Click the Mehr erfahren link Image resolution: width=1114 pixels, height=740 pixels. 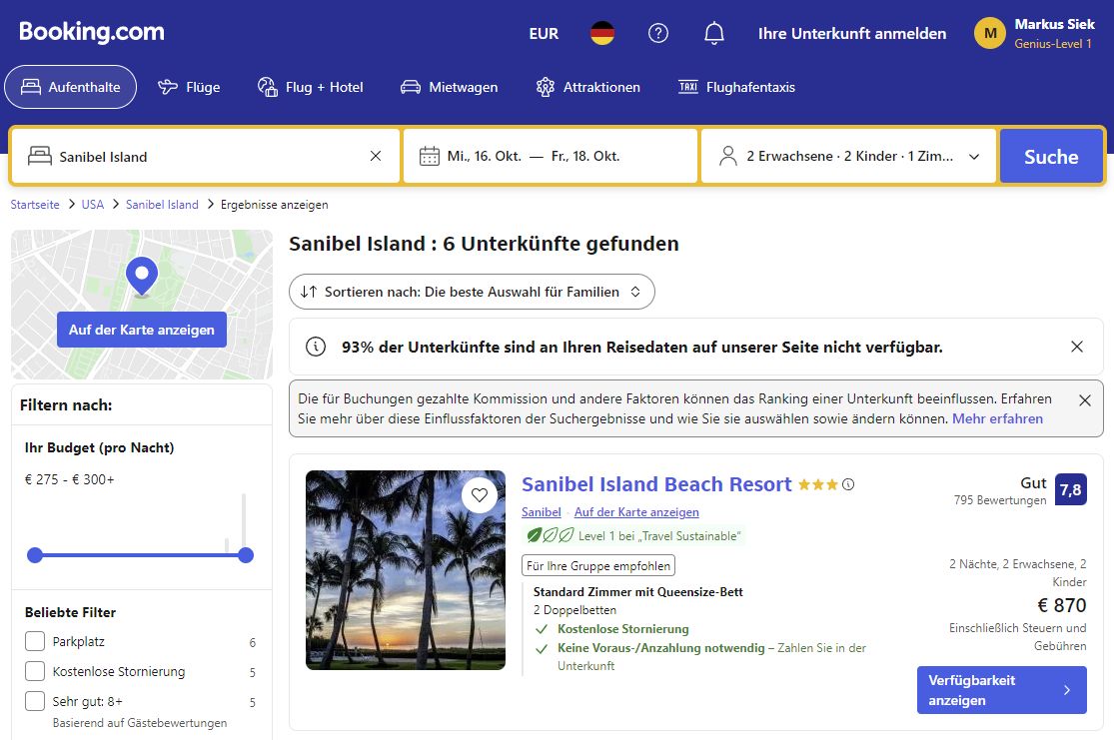click(x=997, y=419)
